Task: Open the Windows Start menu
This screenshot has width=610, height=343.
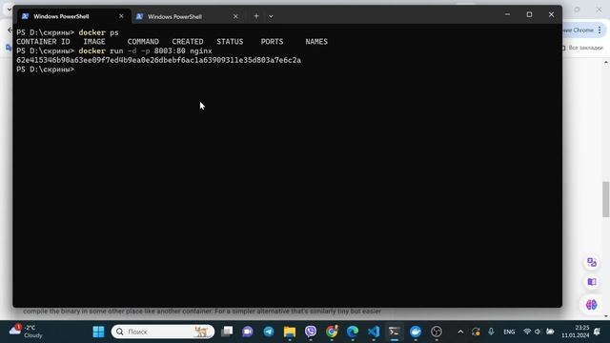Action: click(x=98, y=332)
